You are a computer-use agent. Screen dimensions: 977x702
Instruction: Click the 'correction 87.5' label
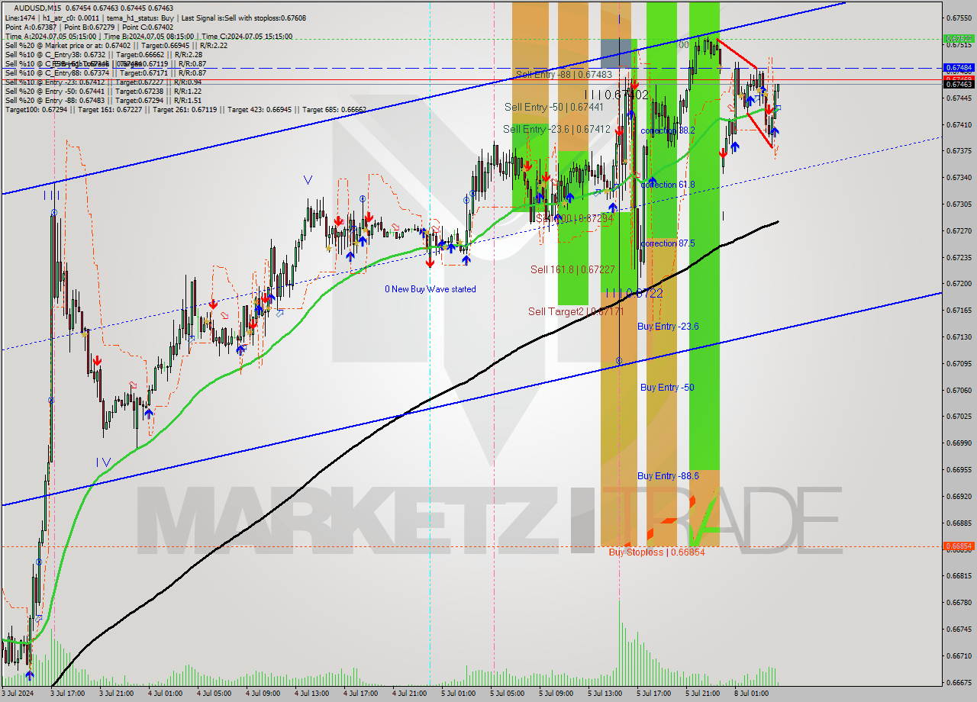tap(668, 243)
